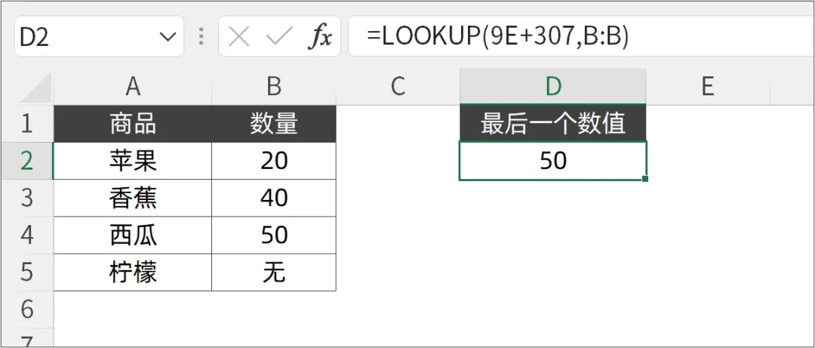Select column C header
Image resolution: width=815 pixels, height=348 pixels.
coord(398,87)
